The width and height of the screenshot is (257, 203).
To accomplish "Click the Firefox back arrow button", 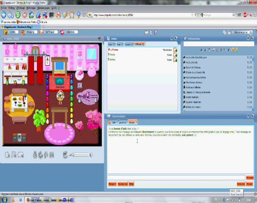I will pyautogui.click(x=4, y=15).
